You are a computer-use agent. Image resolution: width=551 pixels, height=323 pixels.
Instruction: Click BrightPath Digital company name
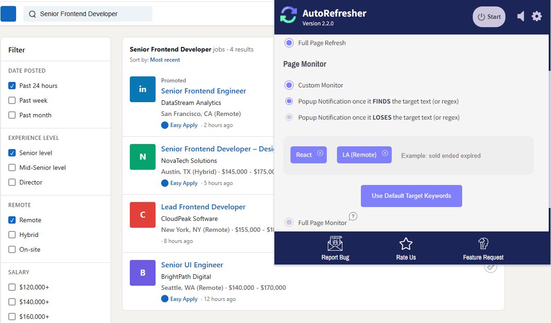pyautogui.click(x=186, y=277)
